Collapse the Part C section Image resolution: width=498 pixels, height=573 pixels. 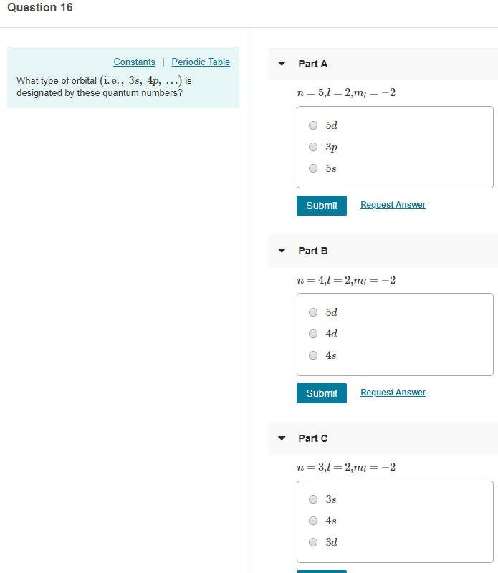pos(282,438)
